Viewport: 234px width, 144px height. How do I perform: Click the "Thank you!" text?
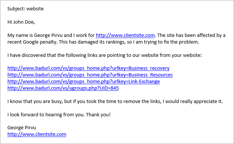coord(98,114)
